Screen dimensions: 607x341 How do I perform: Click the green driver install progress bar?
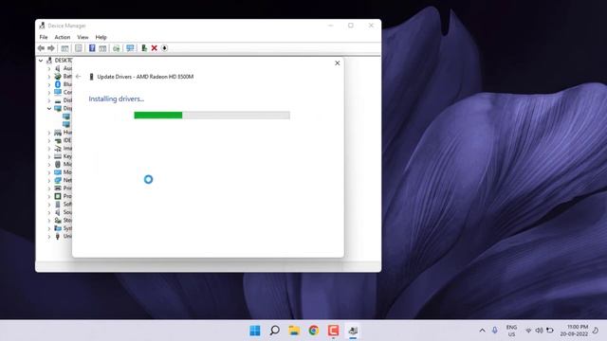[212, 115]
